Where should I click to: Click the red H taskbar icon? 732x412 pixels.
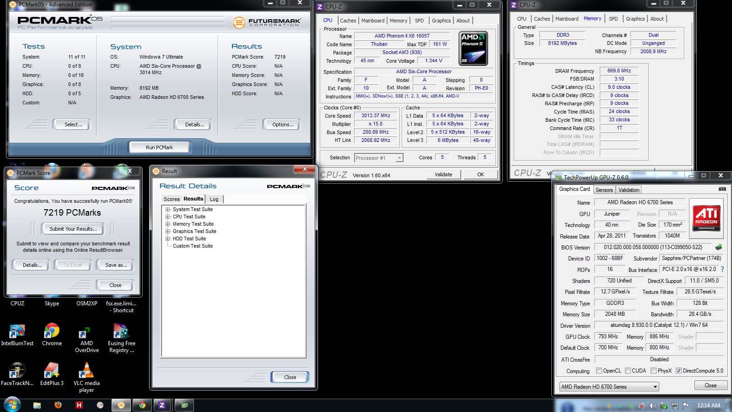79,405
